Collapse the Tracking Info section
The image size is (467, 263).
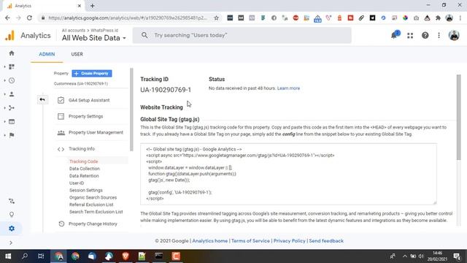click(81, 149)
